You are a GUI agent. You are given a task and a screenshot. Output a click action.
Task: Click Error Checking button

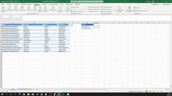pos(106,9)
